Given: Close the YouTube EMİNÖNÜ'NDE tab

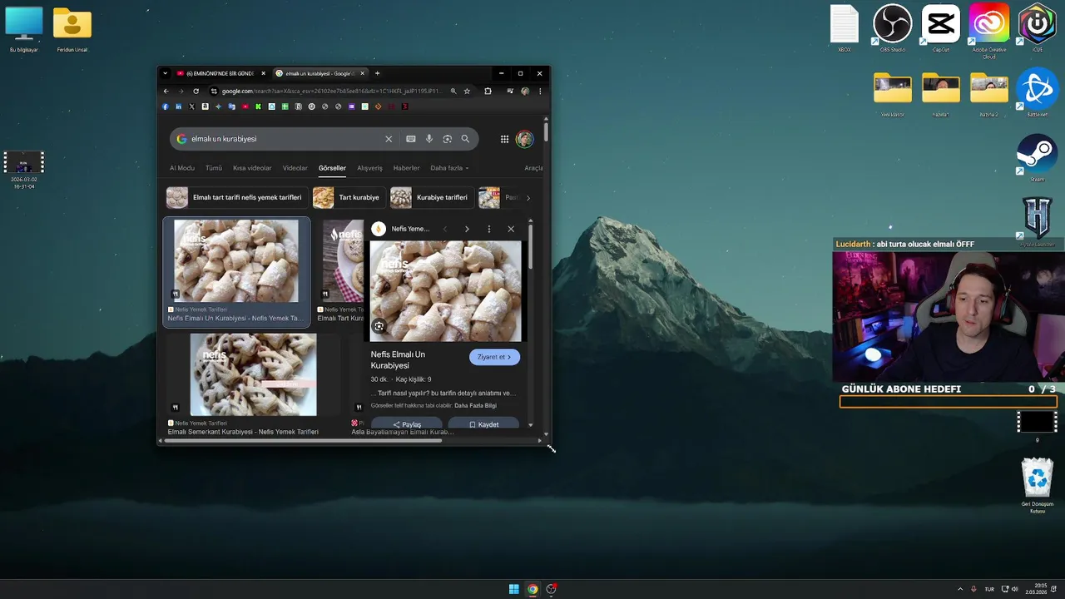Looking at the screenshot, I should click(x=263, y=73).
